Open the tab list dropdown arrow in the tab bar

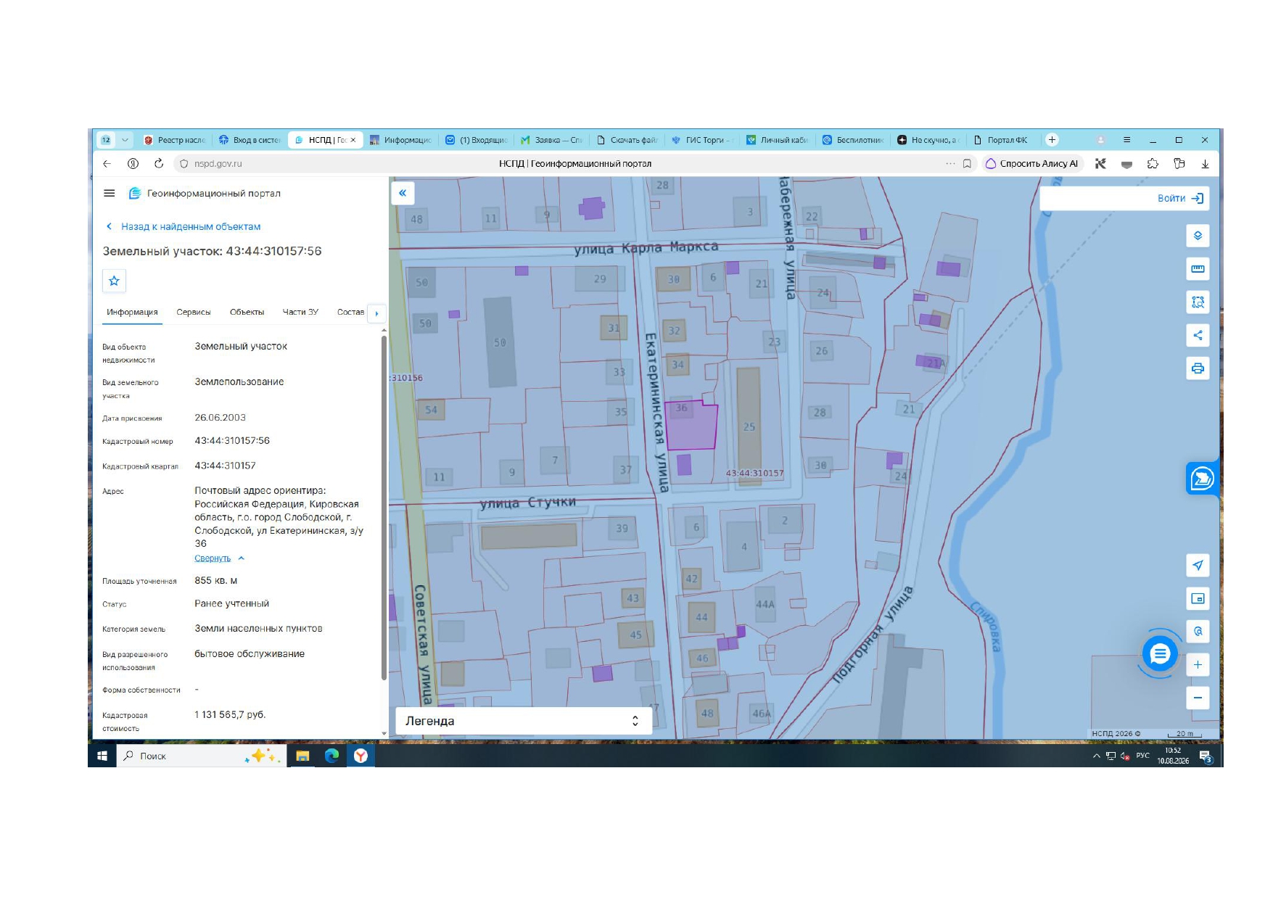125,140
